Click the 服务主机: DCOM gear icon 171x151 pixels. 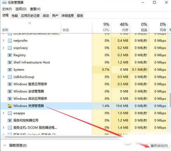[10, 128]
